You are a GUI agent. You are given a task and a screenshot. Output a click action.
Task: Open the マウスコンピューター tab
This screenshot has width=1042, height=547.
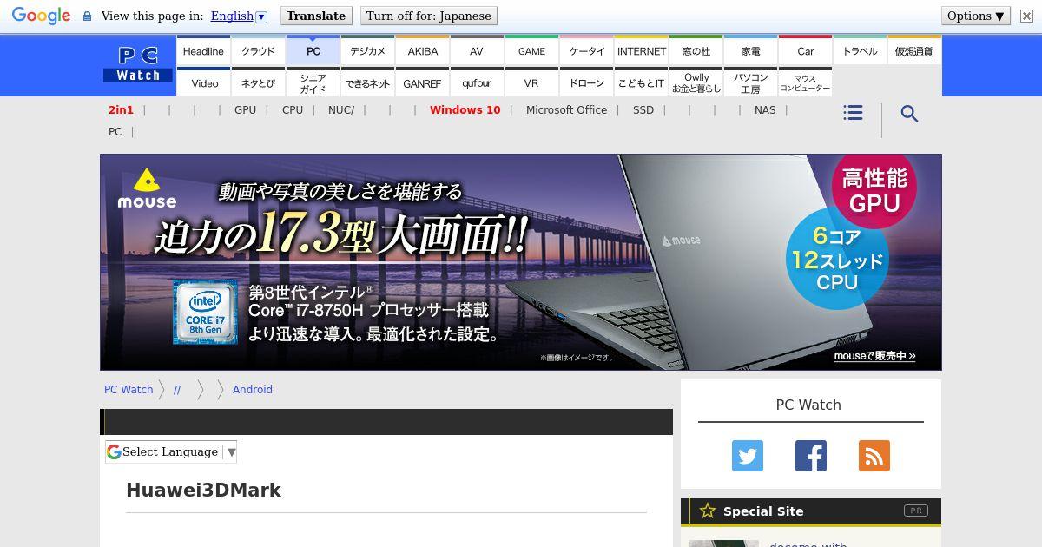point(805,82)
